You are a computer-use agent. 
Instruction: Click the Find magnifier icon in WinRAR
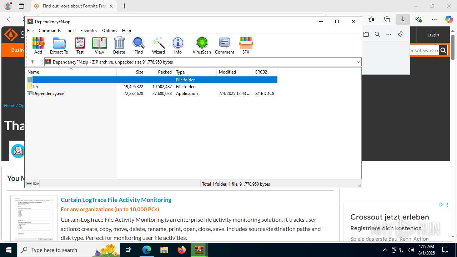pyautogui.click(x=139, y=45)
